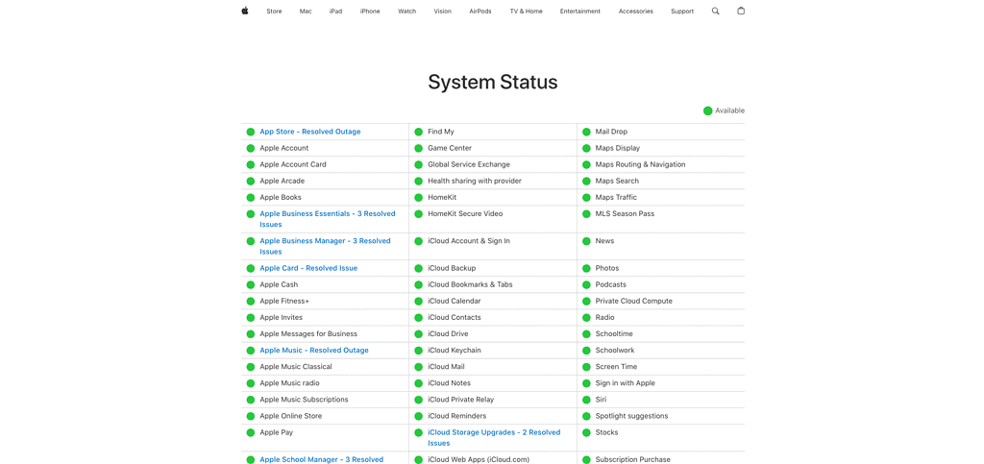Viewport: 984px width, 464px height.
Task: Click iCloud Private Relay text
Action: (x=460, y=400)
